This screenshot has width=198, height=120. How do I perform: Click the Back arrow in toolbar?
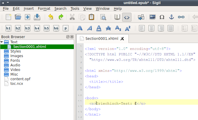(x=195, y=17)
